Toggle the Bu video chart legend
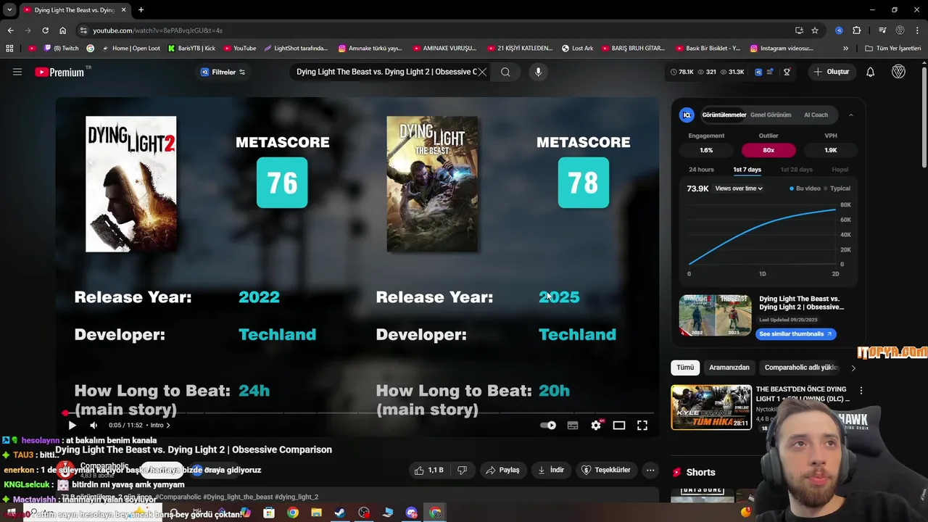This screenshot has height=522, width=928. pyautogui.click(x=805, y=188)
